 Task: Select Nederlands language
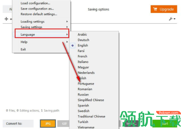pyautogui.click(x=94, y=73)
